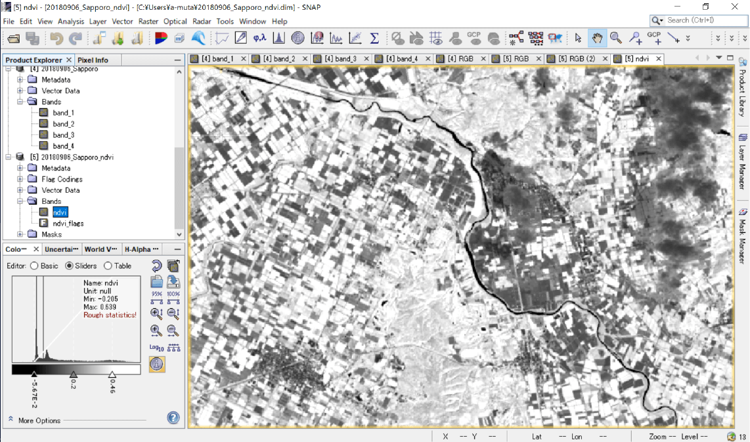
Task: Click the Open Product folder icon
Action: pos(12,38)
